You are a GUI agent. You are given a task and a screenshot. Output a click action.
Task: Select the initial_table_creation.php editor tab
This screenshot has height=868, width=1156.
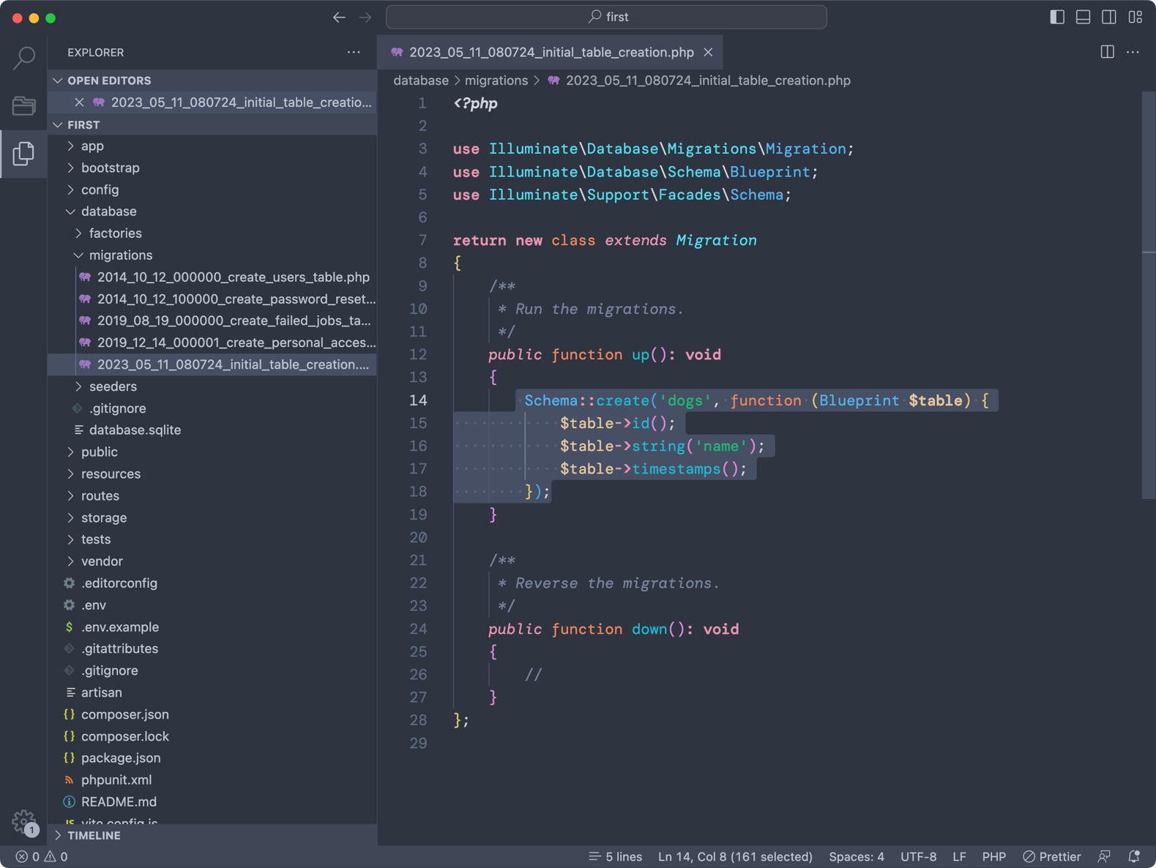point(551,52)
